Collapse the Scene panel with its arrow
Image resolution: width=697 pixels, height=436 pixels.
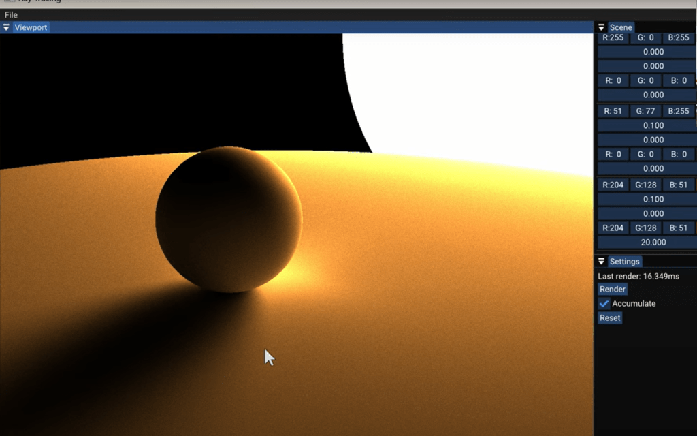tap(601, 27)
